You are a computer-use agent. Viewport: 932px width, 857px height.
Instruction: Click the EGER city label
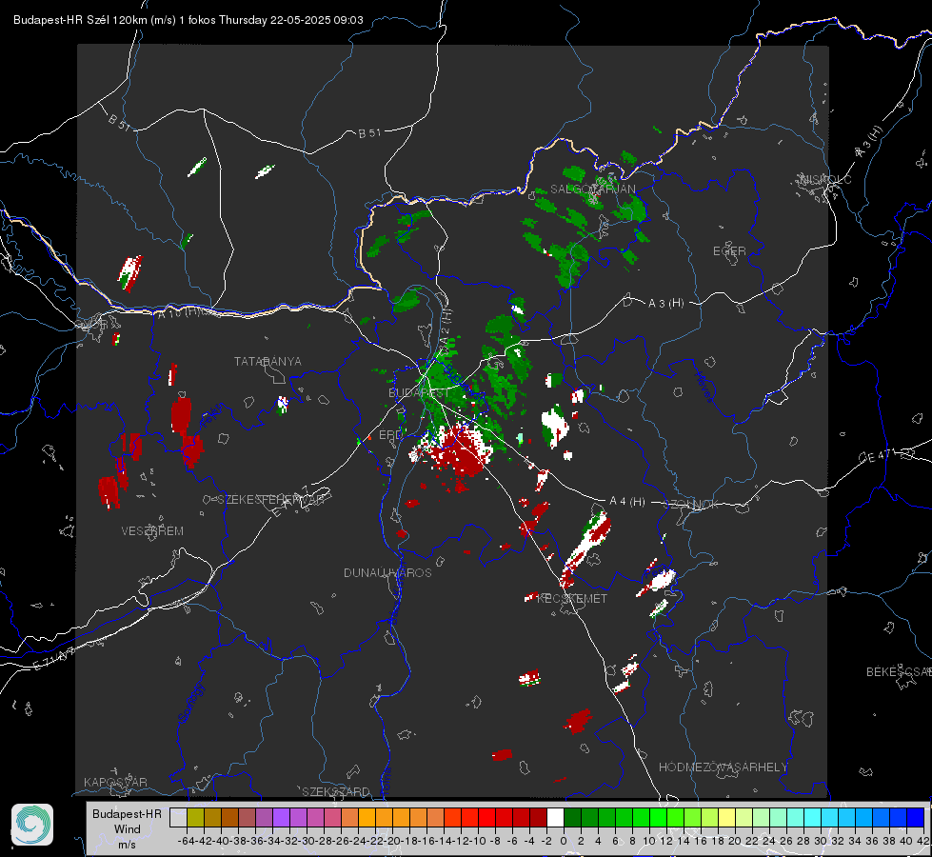click(729, 251)
